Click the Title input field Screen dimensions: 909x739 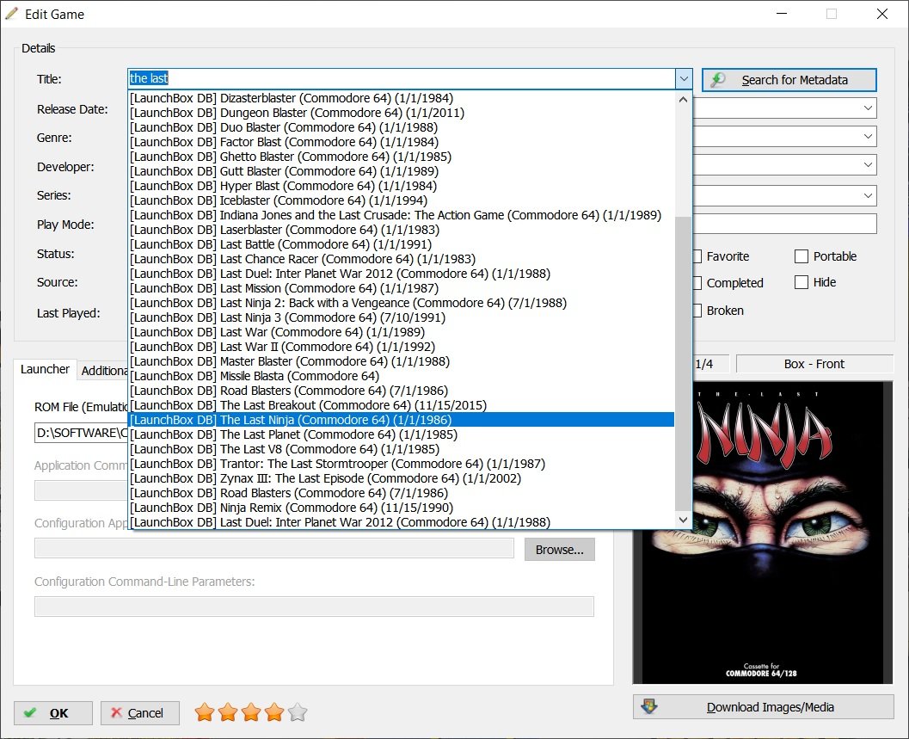(x=401, y=79)
